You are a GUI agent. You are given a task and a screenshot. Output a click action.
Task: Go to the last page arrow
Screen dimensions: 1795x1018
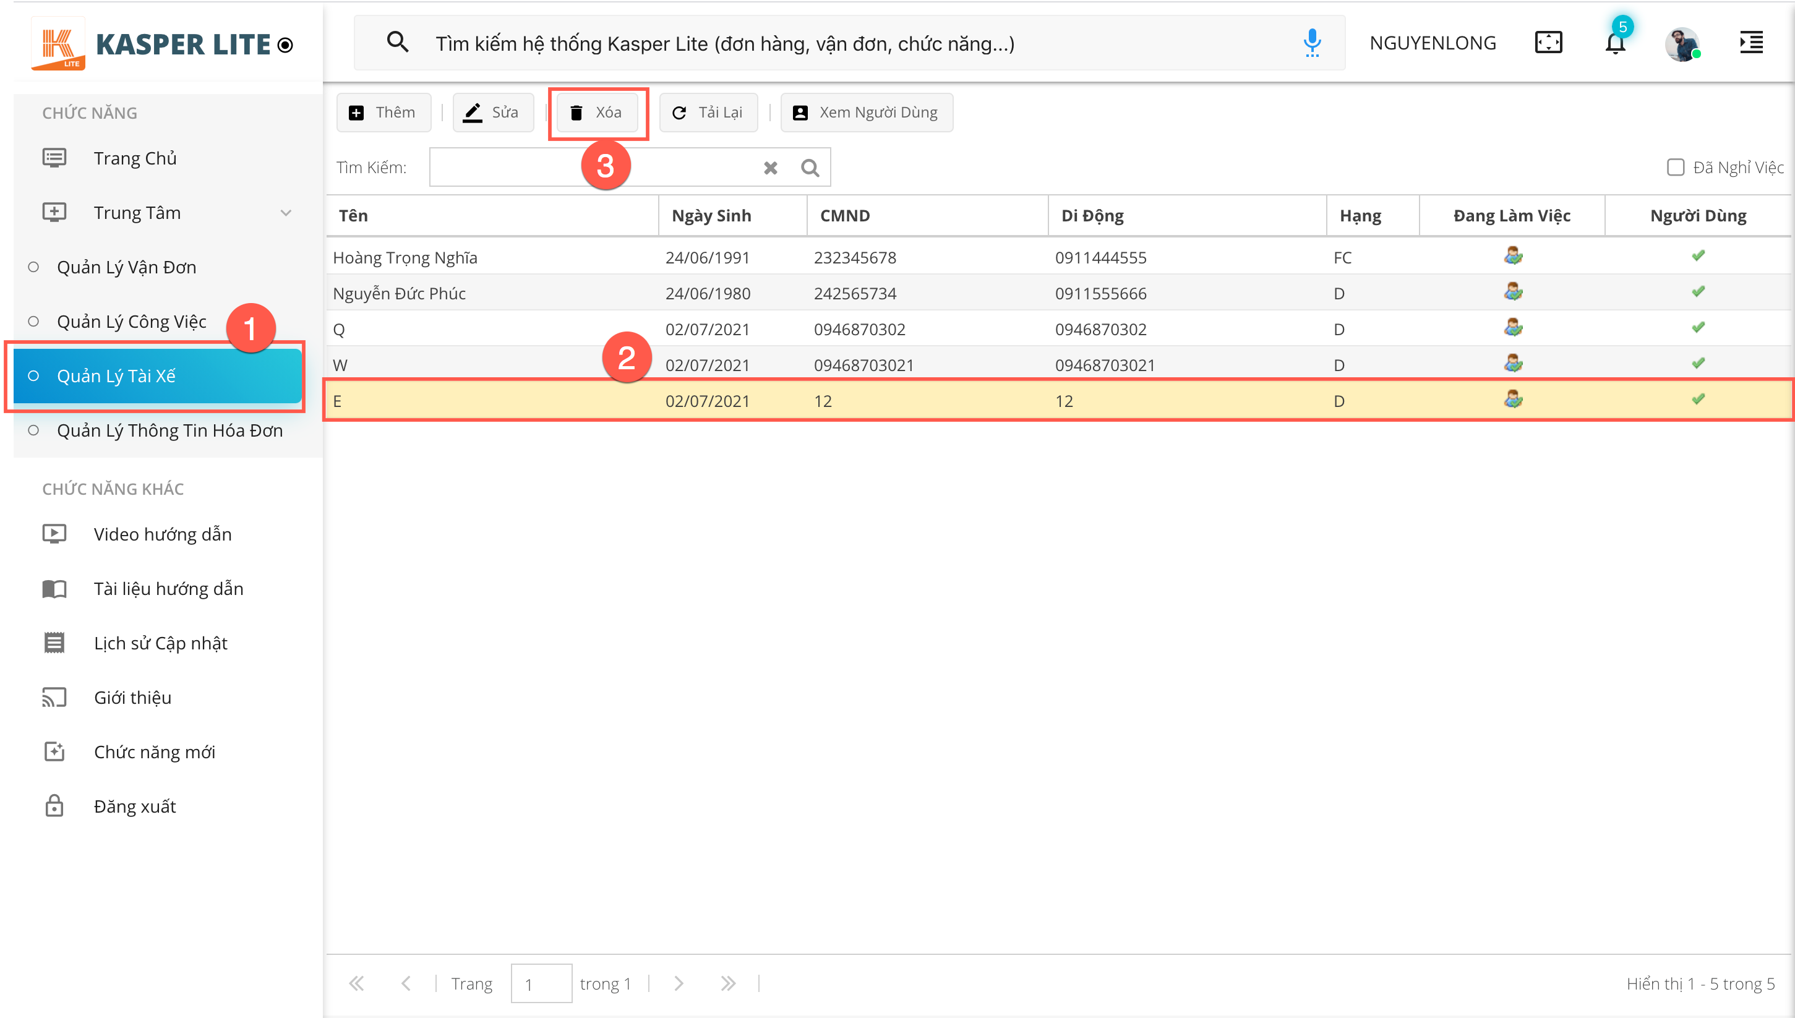pos(728,984)
